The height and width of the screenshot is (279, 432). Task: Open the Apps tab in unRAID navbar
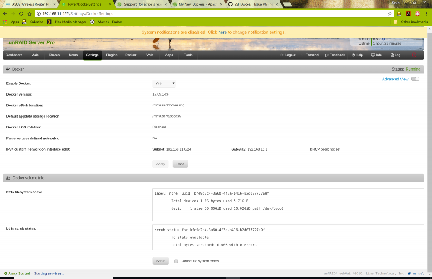pyautogui.click(x=169, y=55)
